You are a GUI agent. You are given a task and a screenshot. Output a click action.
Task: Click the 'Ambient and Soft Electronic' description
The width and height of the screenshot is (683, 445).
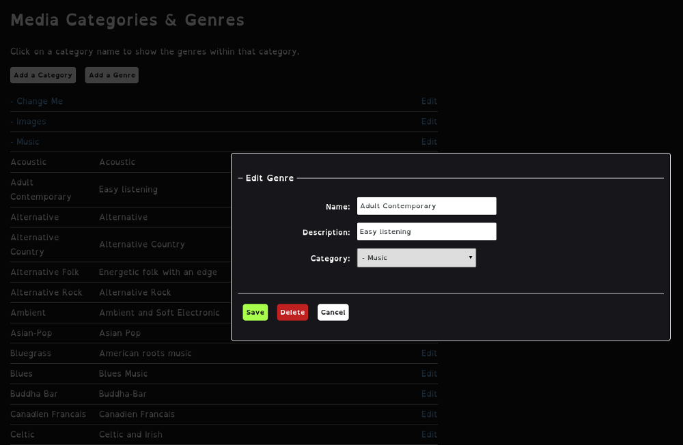[159, 313]
